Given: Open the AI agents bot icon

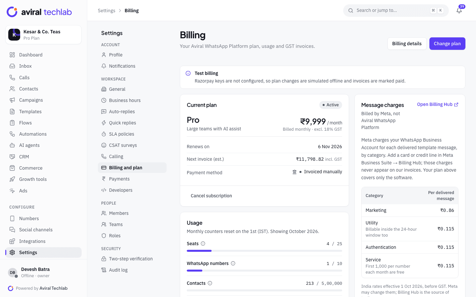Looking at the screenshot, I should coord(12,145).
